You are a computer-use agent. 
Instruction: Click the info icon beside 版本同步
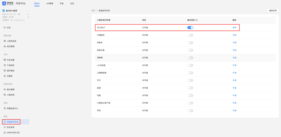tap(197, 20)
